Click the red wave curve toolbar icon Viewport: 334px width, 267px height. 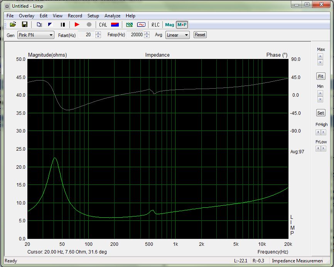click(x=141, y=25)
